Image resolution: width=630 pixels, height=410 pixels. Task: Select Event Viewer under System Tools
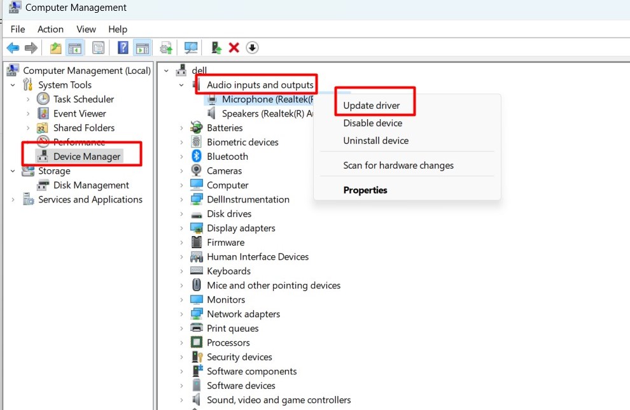click(x=80, y=113)
